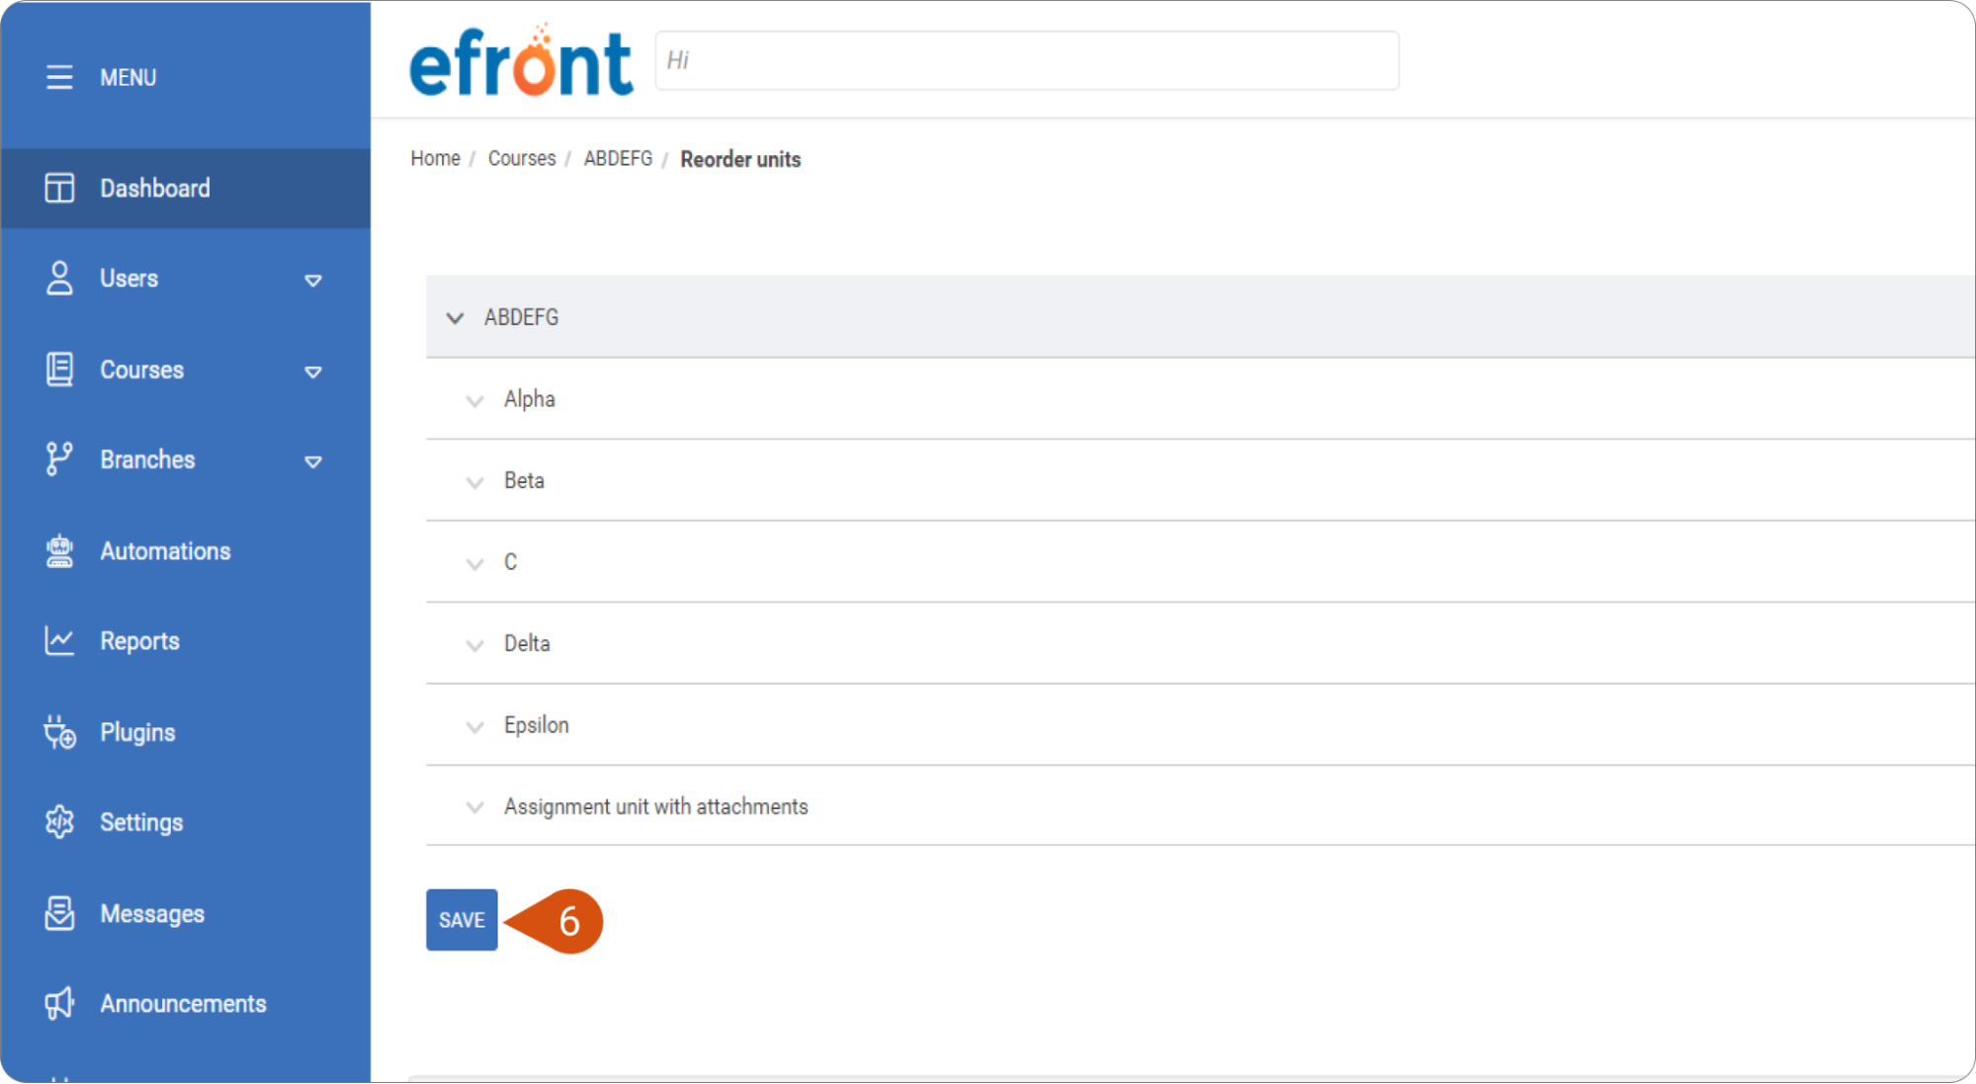Open Messages from the sidebar
Viewport: 1976px width, 1084px height.
(151, 914)
